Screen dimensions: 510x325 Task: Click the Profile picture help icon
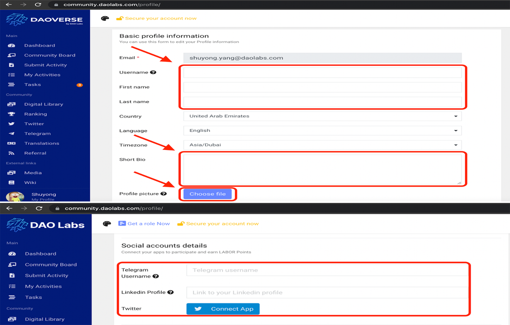[x=164, y=194]
